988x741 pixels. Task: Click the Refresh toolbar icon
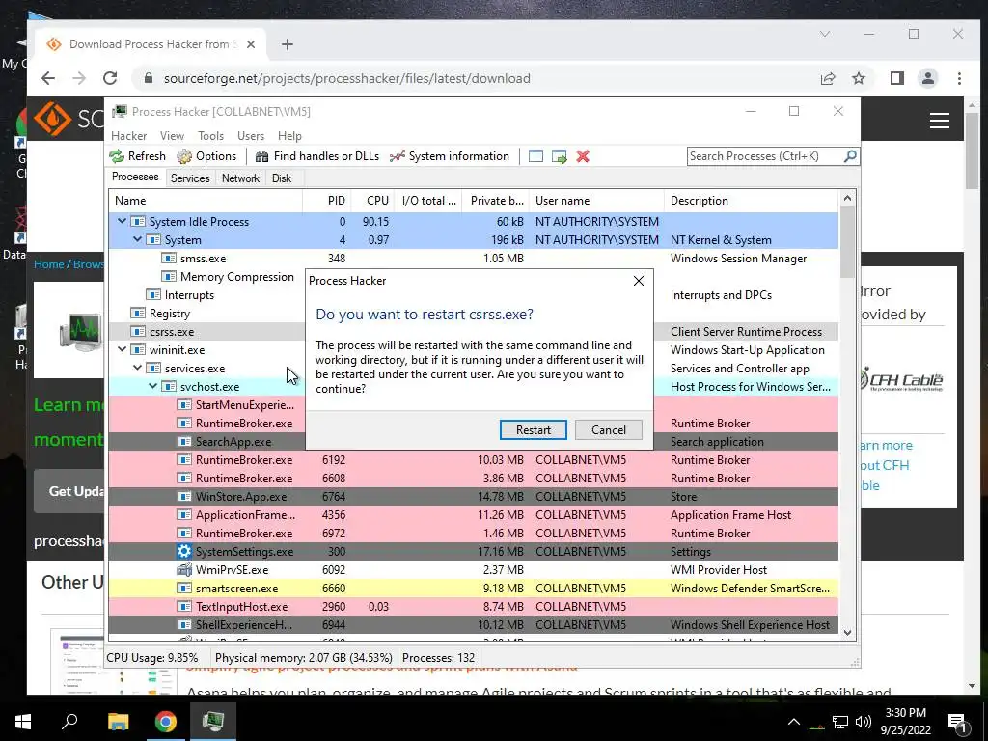point(117,156)
